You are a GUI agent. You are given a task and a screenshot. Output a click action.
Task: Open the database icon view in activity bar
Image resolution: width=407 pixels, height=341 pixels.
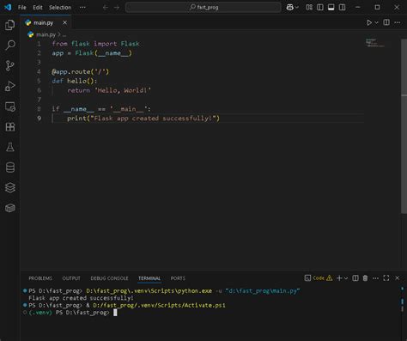[10, 167]
